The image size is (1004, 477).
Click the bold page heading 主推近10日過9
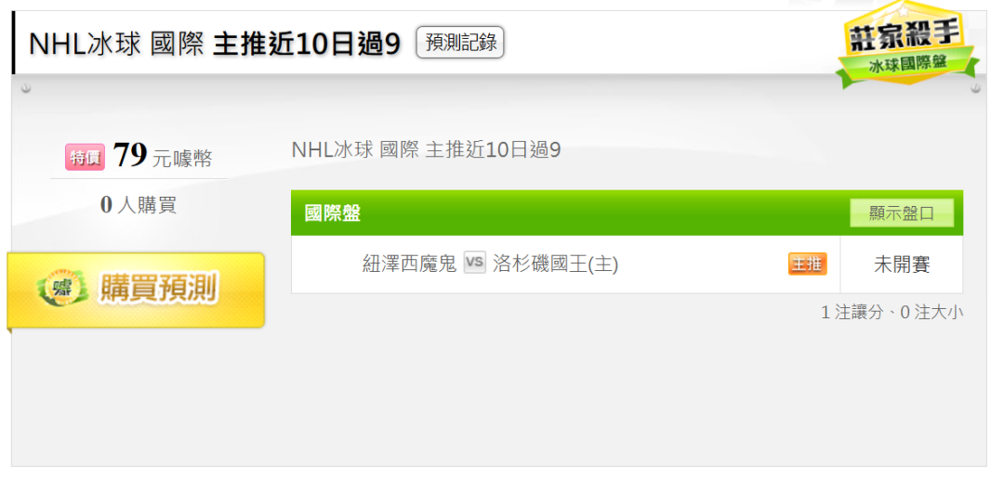pyautogui.click(x=307, y=45)
